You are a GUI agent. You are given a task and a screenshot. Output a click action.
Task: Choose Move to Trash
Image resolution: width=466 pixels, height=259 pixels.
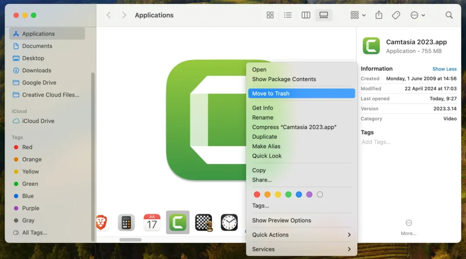click(301, 94)
